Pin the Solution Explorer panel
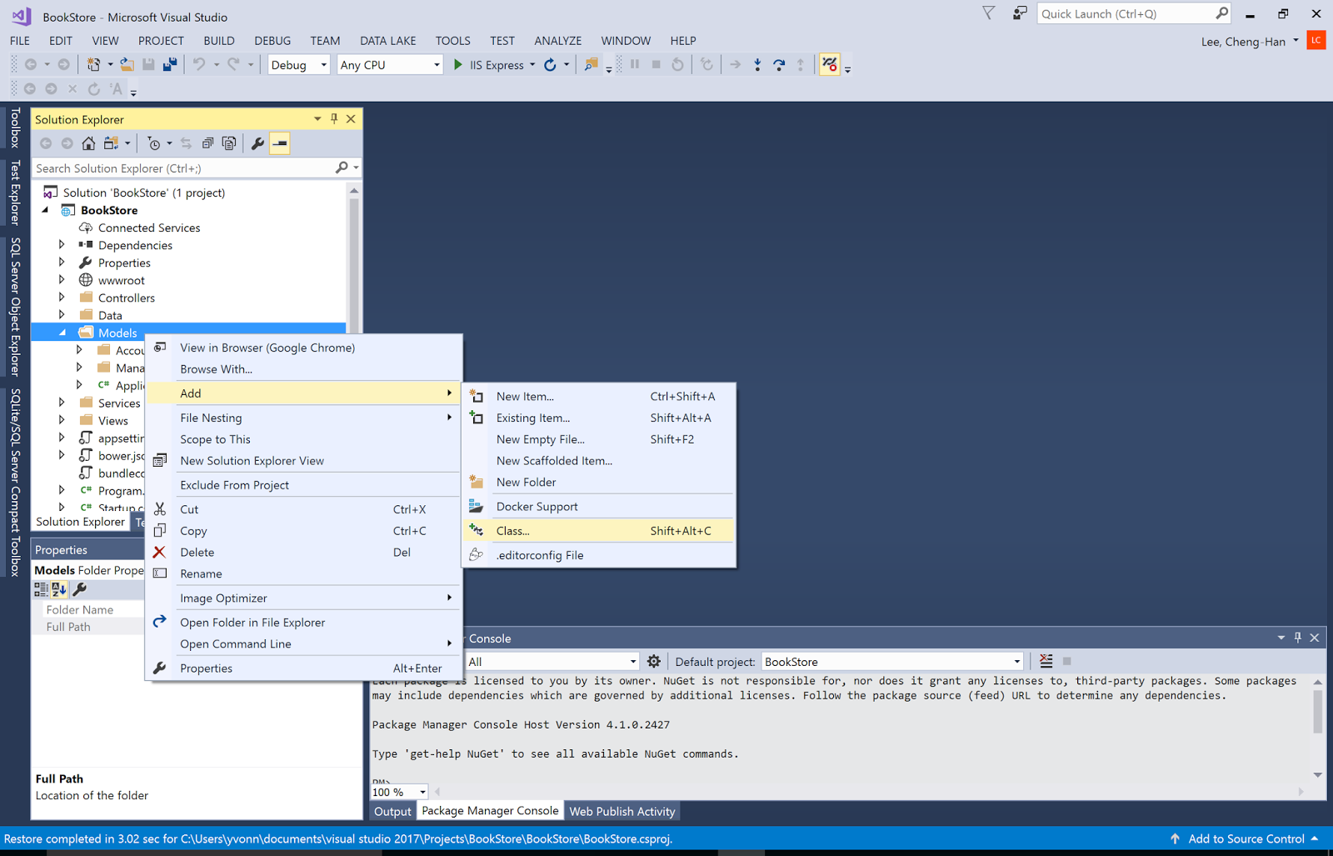Image resolution: width=1333 pixels, height=856 pixels. [334, 118]
